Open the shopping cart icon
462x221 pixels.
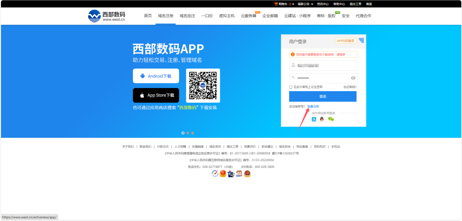pos(276,4)
